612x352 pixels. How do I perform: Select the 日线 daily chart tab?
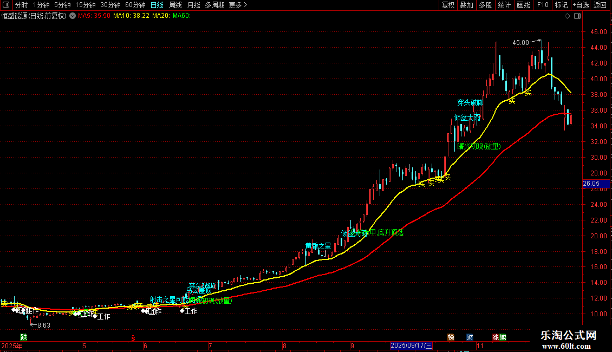pyautogui.click(x=157, y=5)
